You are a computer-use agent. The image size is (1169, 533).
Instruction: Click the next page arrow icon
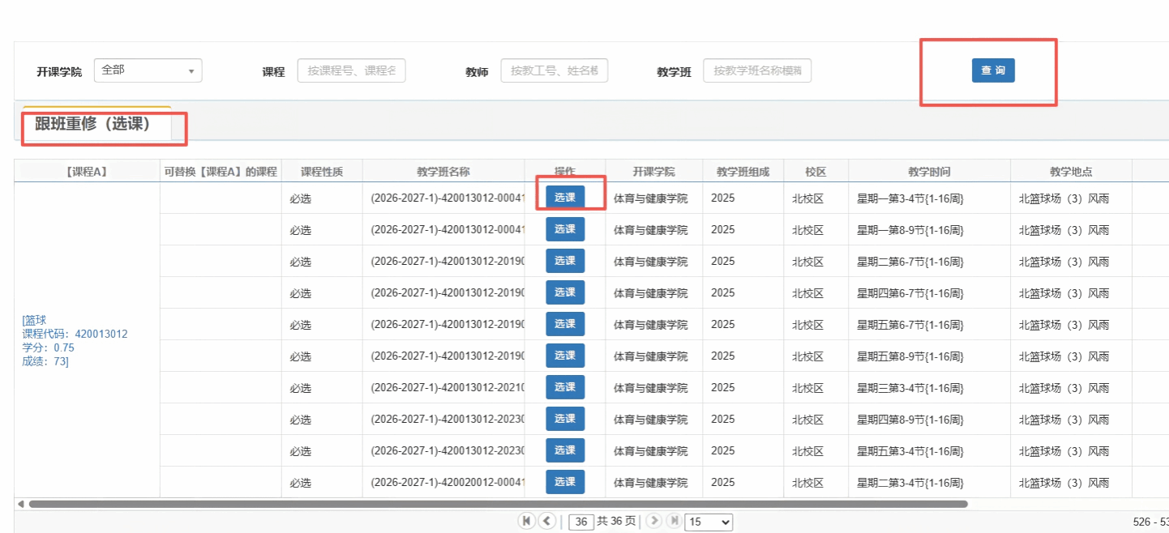tap(654, 521)
